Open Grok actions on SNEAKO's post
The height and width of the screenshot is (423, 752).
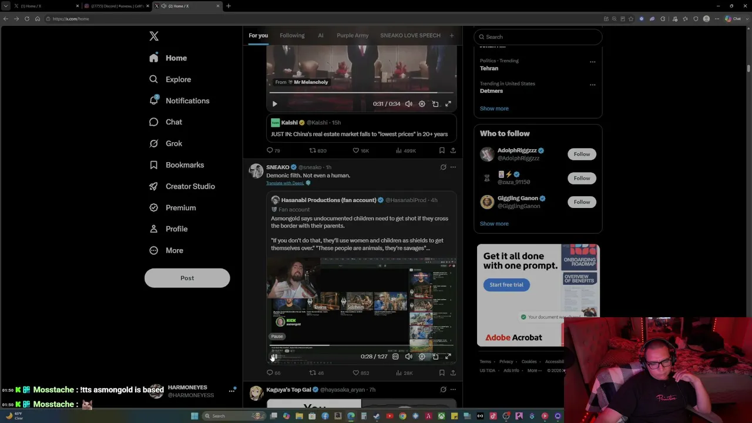[x=444, y=167]
